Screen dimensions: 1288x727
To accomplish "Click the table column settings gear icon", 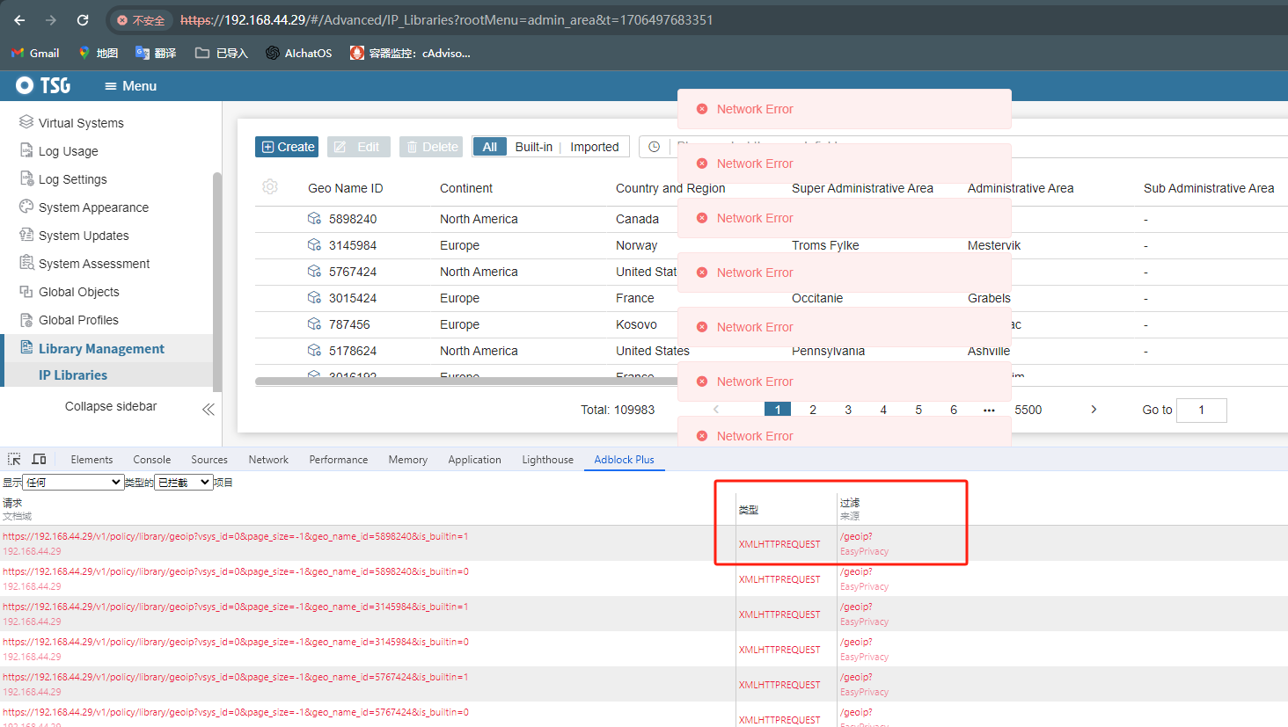I will [x=270, y=187].
